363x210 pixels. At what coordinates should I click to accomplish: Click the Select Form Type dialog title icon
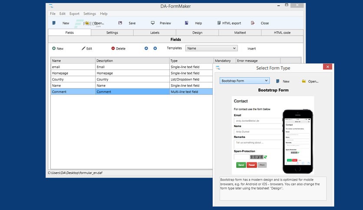pyautogui.click(x=218, y=68)
